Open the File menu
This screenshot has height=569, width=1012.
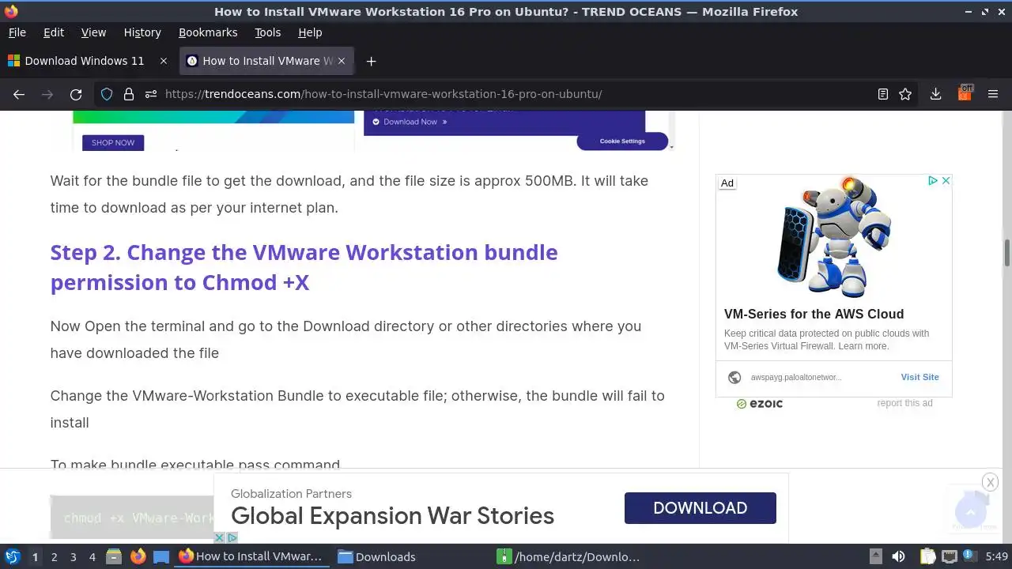17,32
